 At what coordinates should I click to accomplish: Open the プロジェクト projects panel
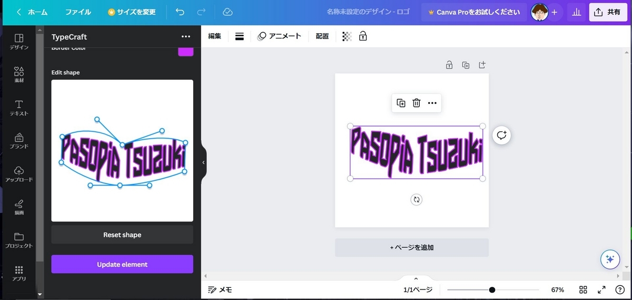pos(19,240)
